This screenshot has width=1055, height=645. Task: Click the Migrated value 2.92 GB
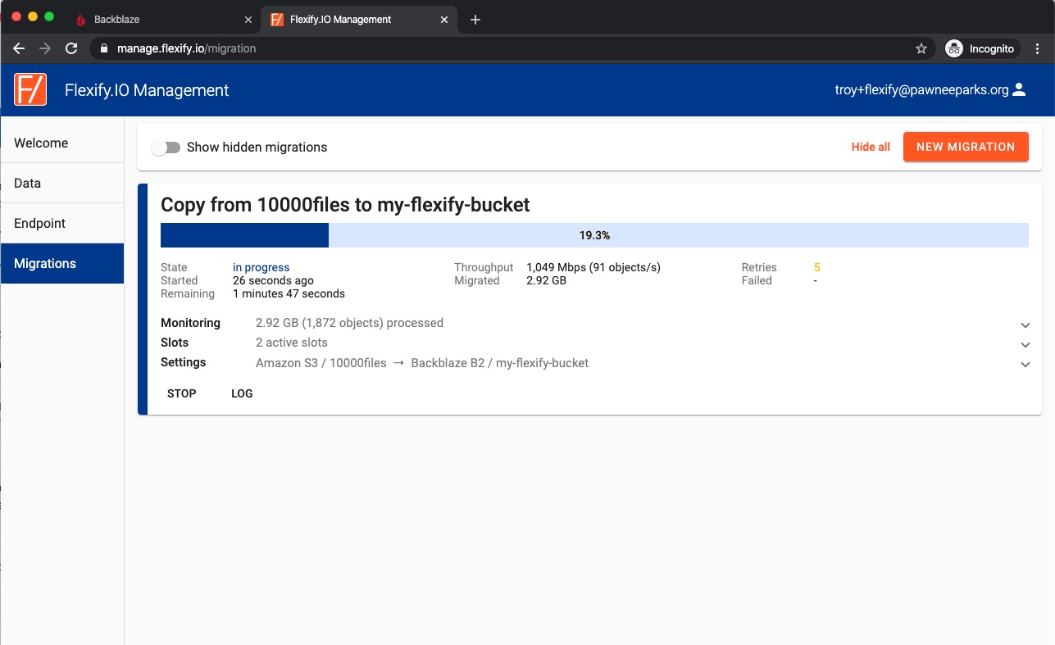click(x=546, y=280)
